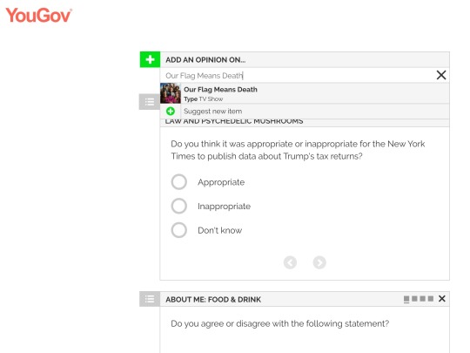The image size is (470, 353).
Task: Click the green plus Add an Opinion icon
Action: click(150, 59)
